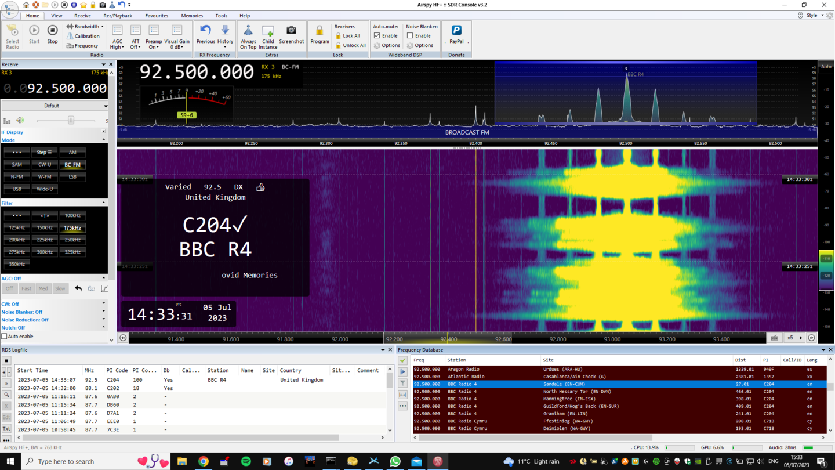Open the Calibration tool
The height and width of the screenshot is (470, 835).
click(83, 36)
